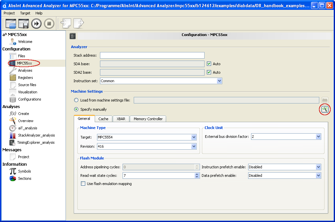Select Load from machine settings file radio
Viewport: 335px width, 222px height.
[x=76, y=100]
